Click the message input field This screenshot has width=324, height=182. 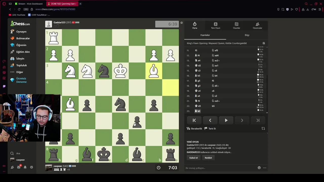click(220, 168)
